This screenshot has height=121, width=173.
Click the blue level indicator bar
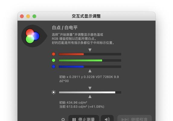[90, 67]
